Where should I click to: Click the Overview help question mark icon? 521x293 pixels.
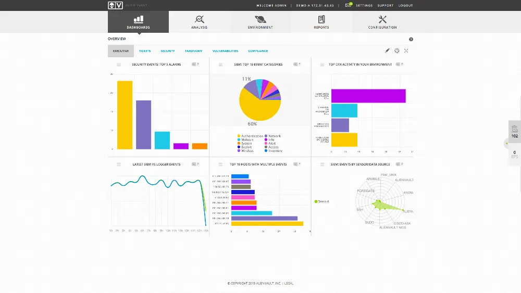pos(411,39)
